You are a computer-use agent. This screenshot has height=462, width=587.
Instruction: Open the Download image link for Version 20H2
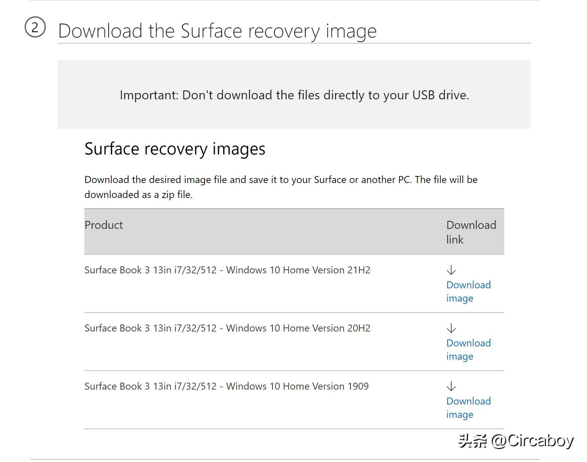[x=468, y=349]
